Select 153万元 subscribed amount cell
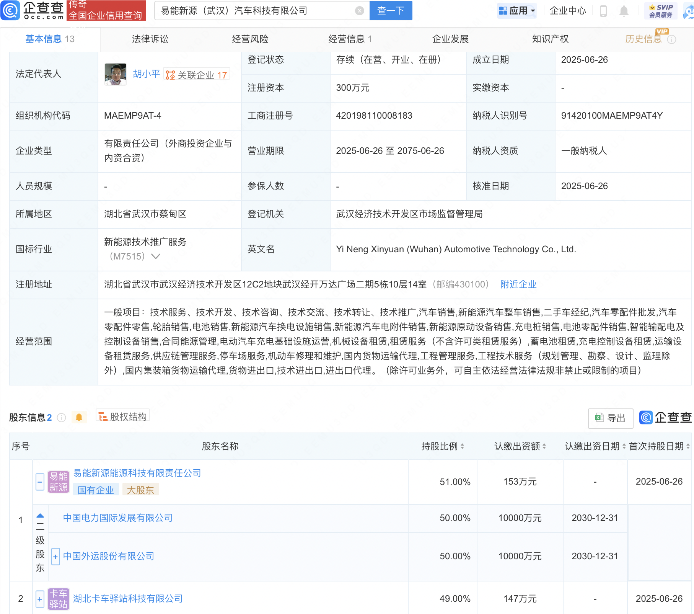The image size is (694, 614). 520,482
